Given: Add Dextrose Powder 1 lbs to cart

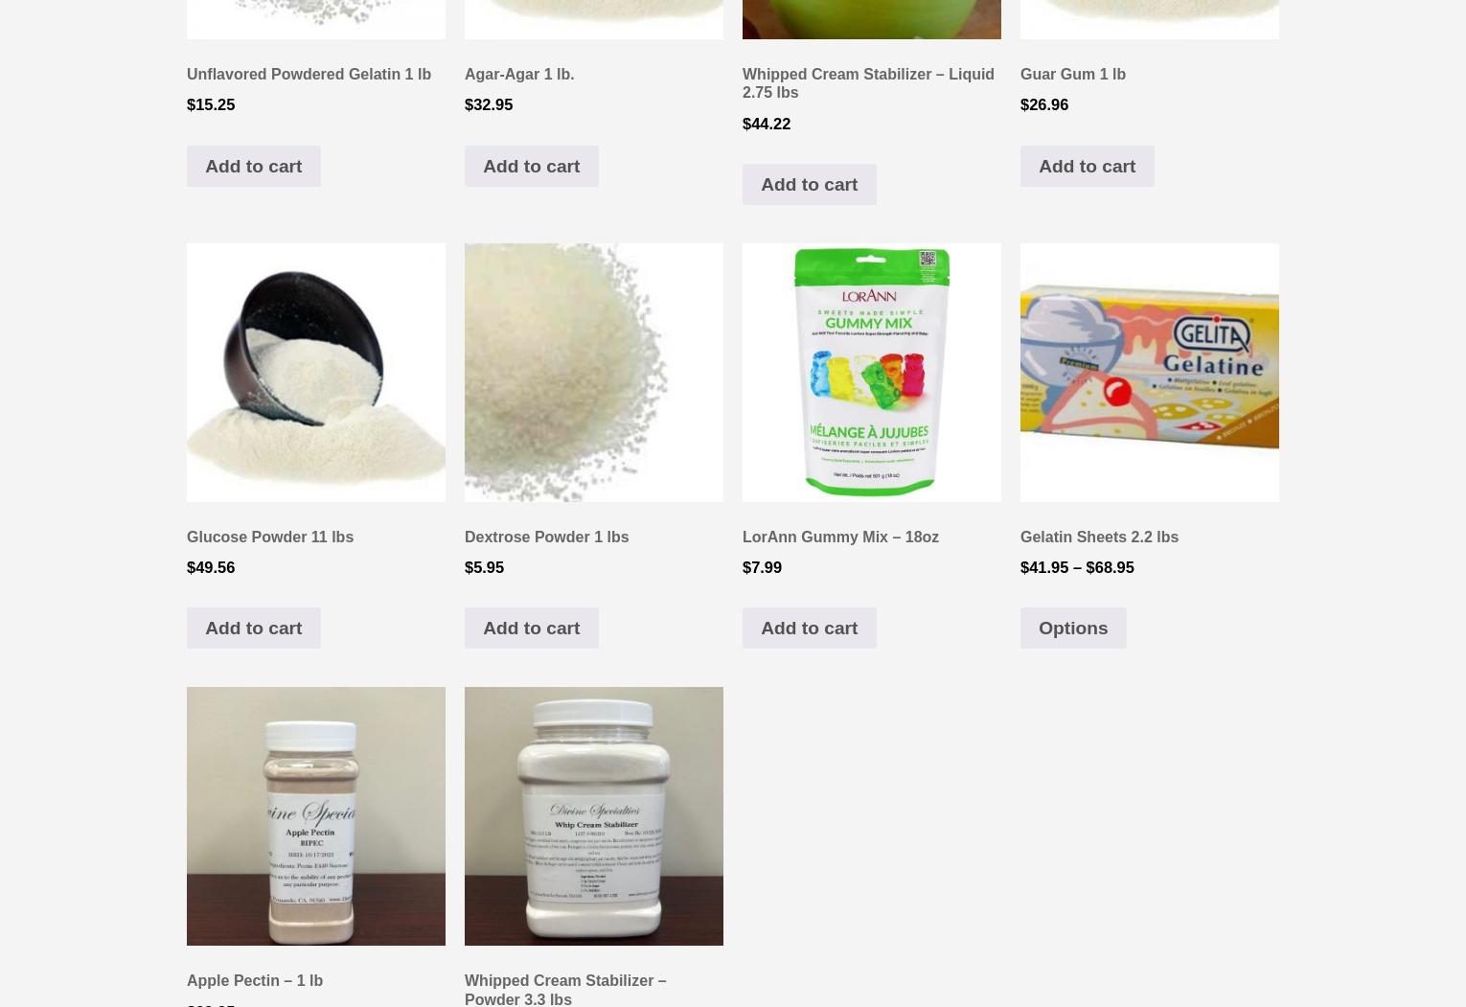Looking at the screenshot, I should 531,628.
